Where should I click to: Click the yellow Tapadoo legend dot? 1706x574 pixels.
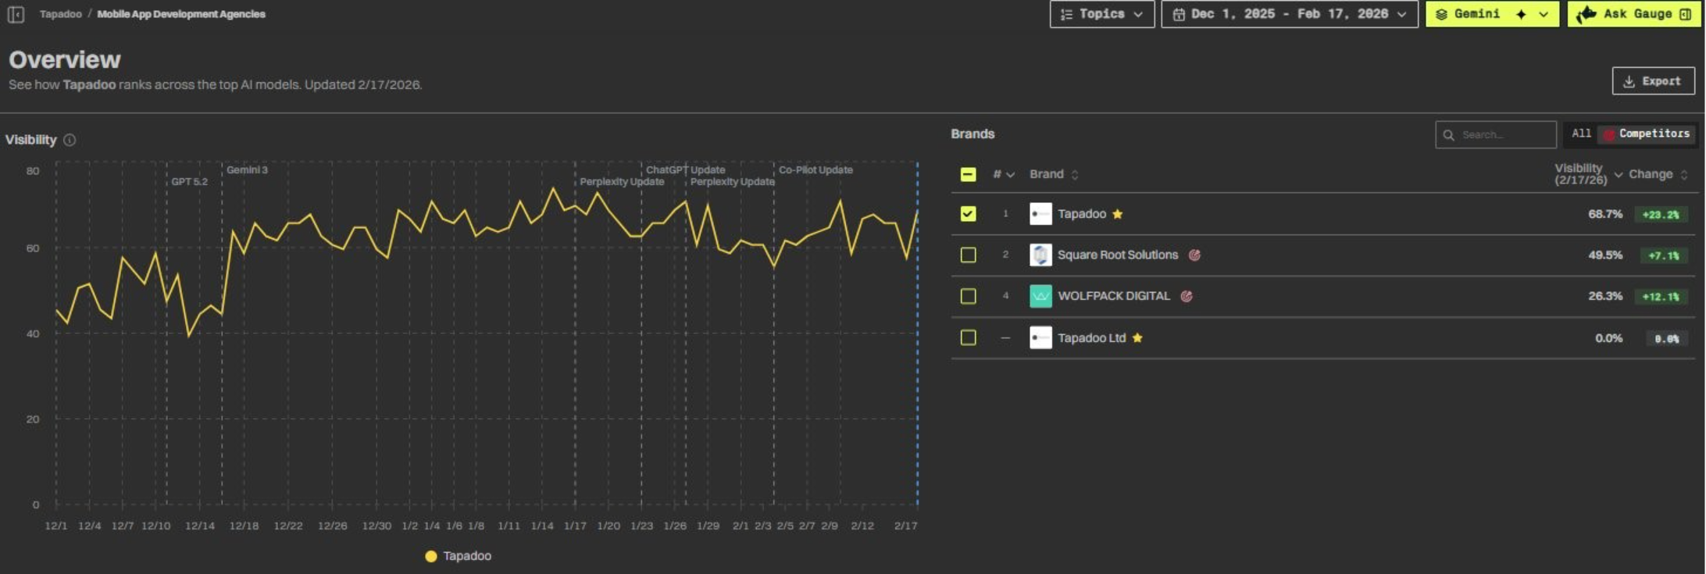click(x=430, y=556)
